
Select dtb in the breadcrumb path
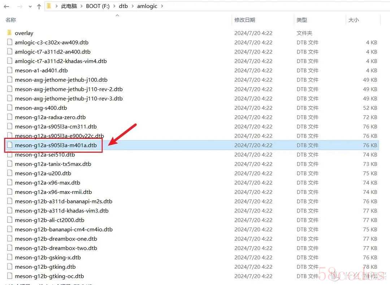123,6
